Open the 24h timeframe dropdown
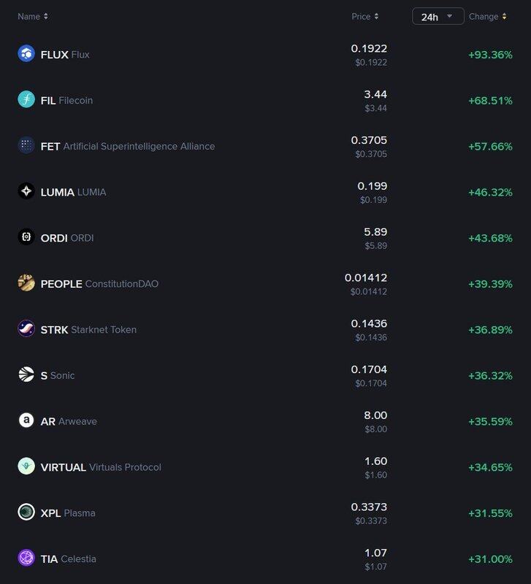Image resolution: width=531 pixels, height=584 pixels. click(x=438, y=17)
